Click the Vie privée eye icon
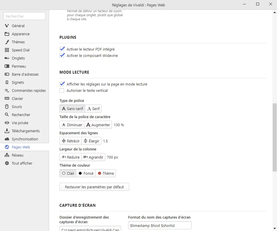The width and height of the screenshot is (277, 231). [x=7, y=123]
